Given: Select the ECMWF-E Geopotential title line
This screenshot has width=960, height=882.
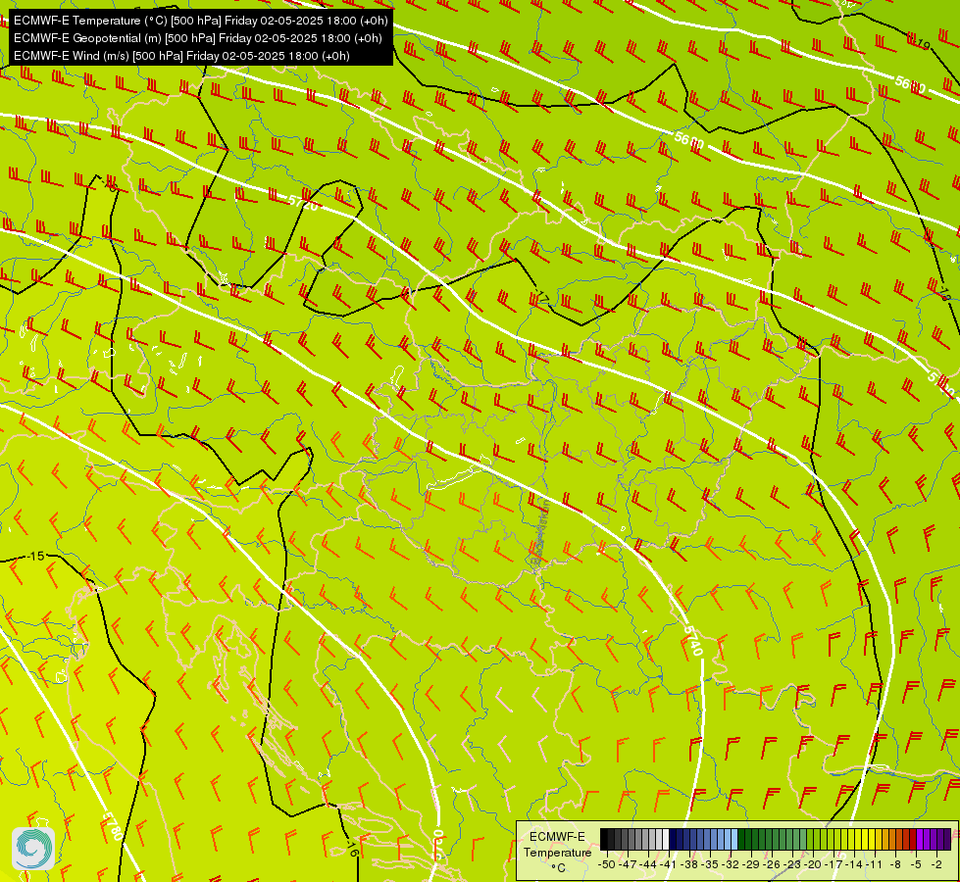Looking at the screenshot, I should [197, 38].
